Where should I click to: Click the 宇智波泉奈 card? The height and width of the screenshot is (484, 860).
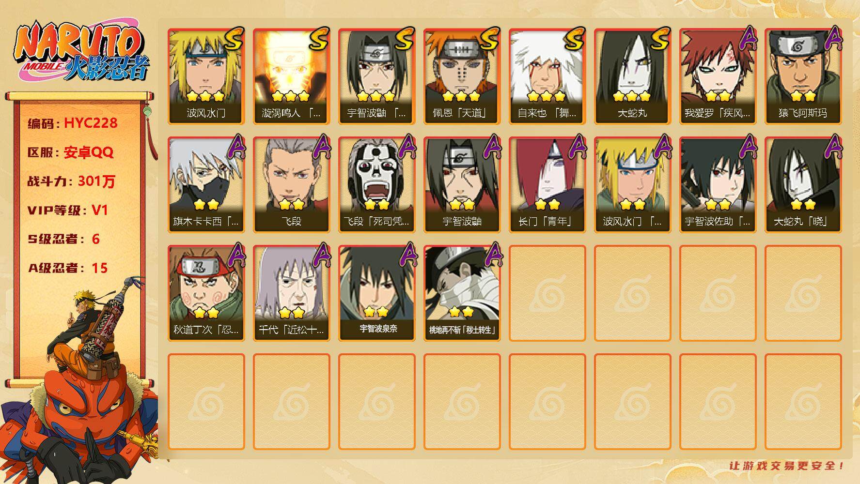pyautogui.click(x=376, y=293)
